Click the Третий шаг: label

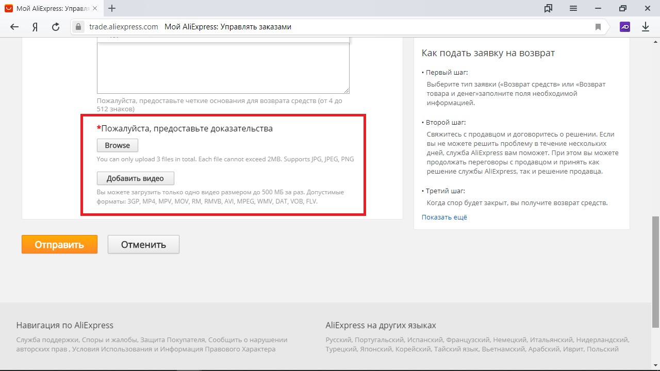pyautogui.click(x=447, y=191)
